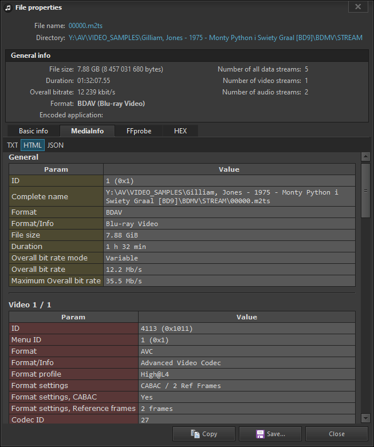Click the 'Param' header of General table
Image resolution: width=374 pixels, height=447 pixels.
56,169
